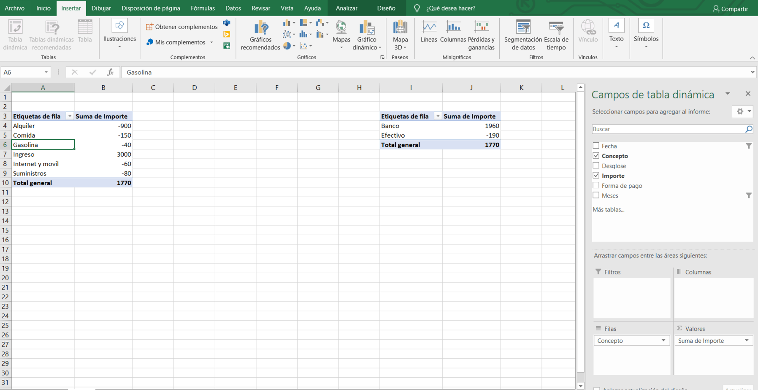The height and width of the screenshot is (390, 758).
Task: Uncheck the Concepto field checkbox
Action: pos(596,156)
